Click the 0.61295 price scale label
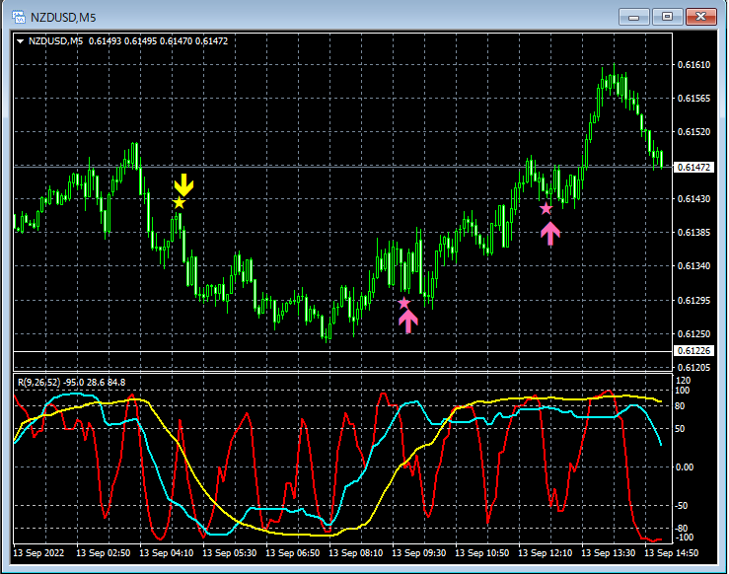Viewport: 729px width, 574px height. click(x=693, y=300)
